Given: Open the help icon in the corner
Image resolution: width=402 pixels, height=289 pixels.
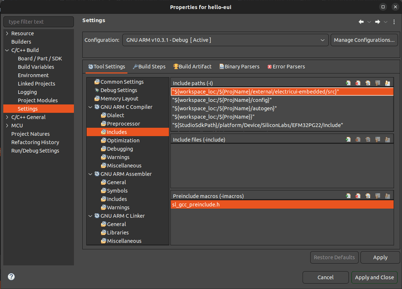Looking at the screenshot, I should pos(11,277).
